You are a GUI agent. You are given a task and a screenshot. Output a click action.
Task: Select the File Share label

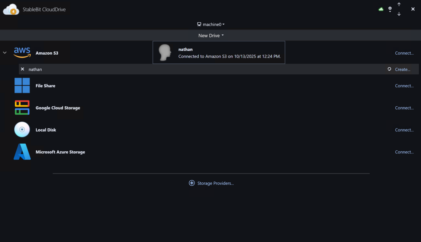[x=45, y=86]
